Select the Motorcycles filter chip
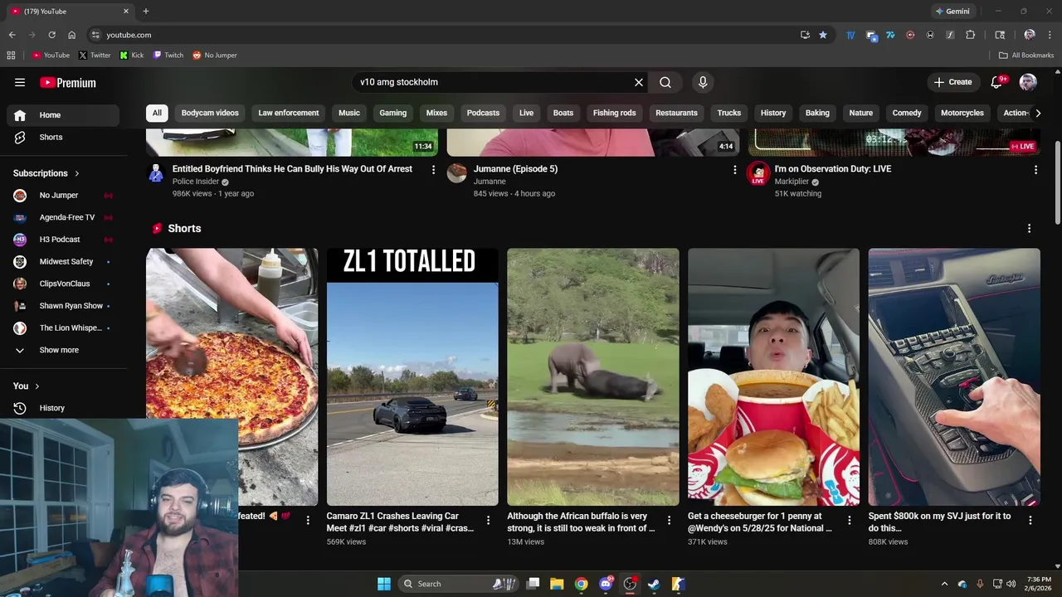This screenshot has width=1062, height=597. [962, 113]
